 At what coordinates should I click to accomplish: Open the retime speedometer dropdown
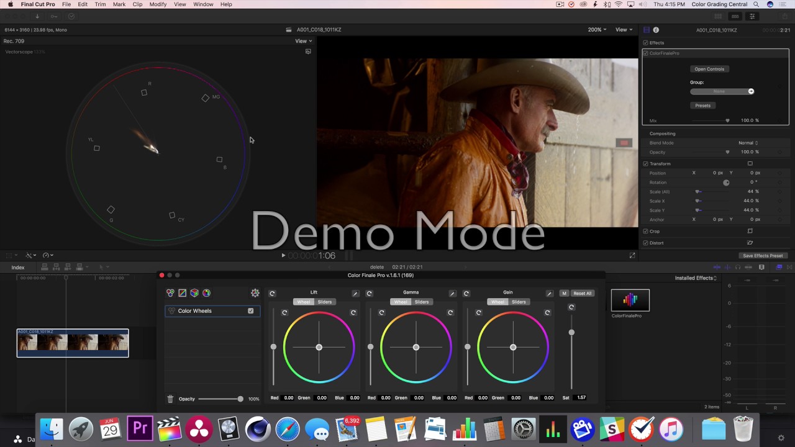tap(48, 255)
